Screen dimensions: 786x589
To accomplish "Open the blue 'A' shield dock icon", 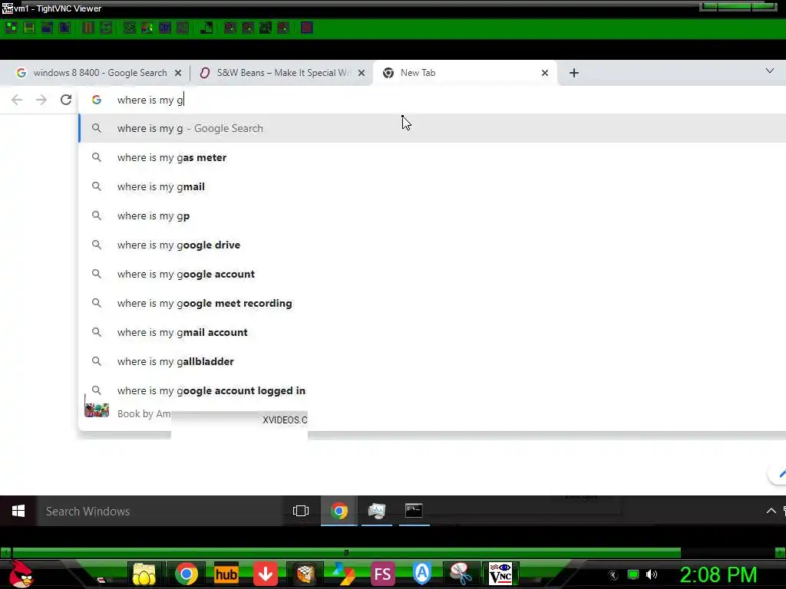I will [x=422, y=574].
